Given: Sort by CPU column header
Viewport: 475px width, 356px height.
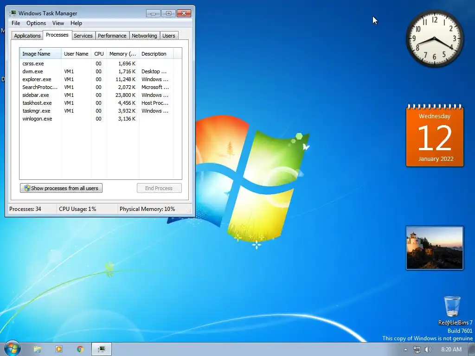Looking at the screenshot, I should tap(99, 54).
